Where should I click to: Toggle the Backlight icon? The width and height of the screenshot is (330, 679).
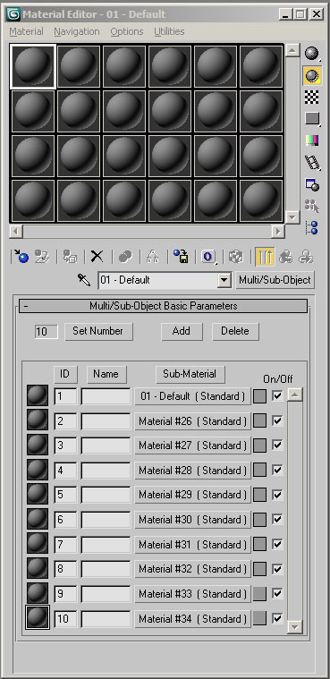[312, 76]
